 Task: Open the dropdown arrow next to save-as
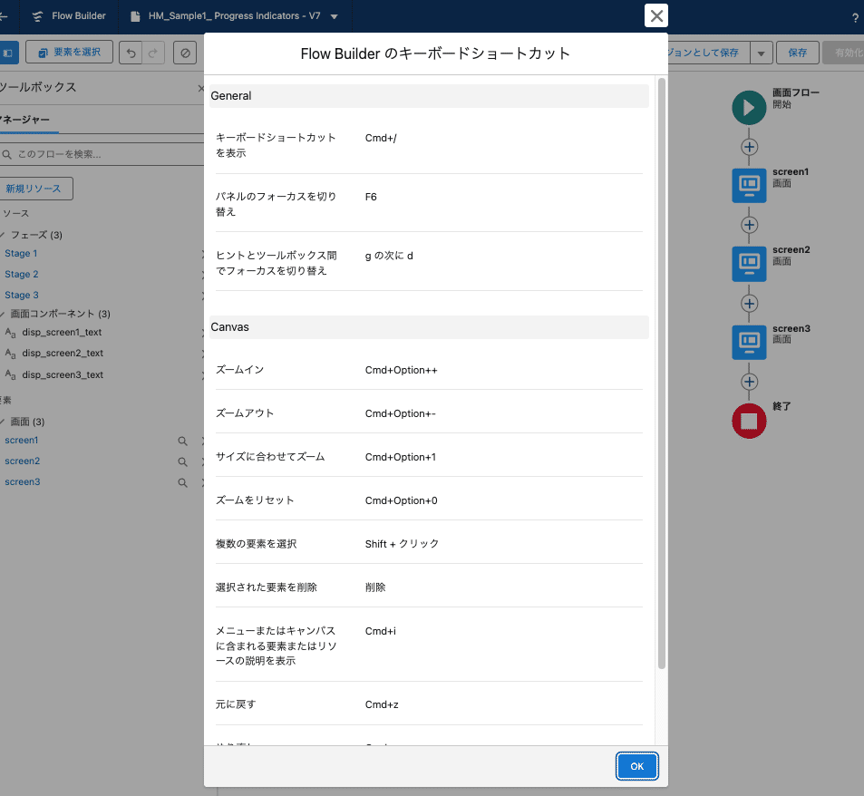pyautogui.click(x=761, y=53)
